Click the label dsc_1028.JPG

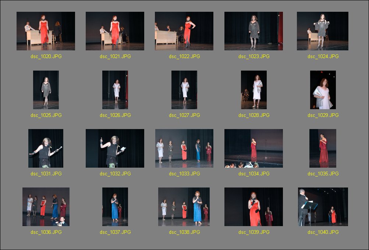254,115
